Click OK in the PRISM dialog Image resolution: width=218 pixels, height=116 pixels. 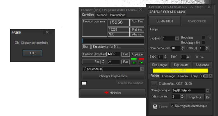[32, 53]
